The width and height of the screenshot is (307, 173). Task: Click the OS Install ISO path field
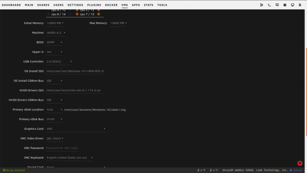click(x=75, y=71)
